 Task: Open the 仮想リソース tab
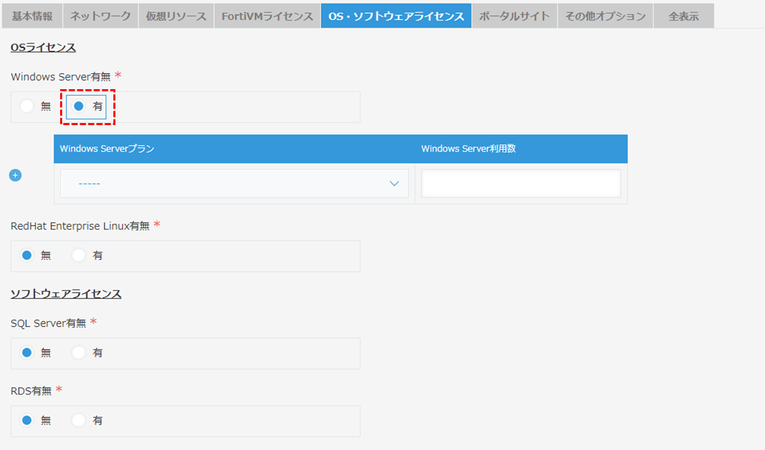[176, 16]
